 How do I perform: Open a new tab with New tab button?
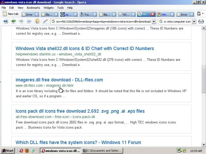11,14
